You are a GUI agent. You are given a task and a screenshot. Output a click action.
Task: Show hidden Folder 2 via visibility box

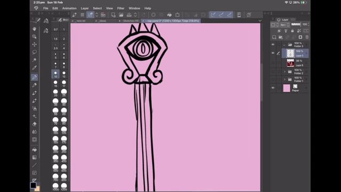click(273, 71)
